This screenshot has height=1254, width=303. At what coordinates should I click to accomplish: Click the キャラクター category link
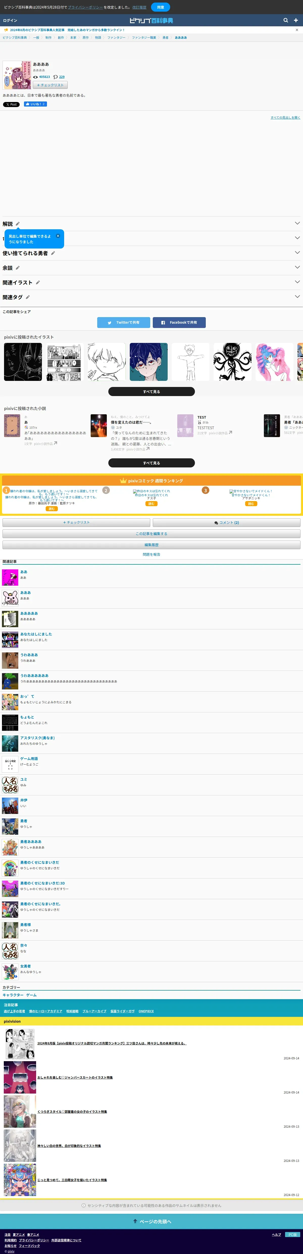click(x=13, y=995)
